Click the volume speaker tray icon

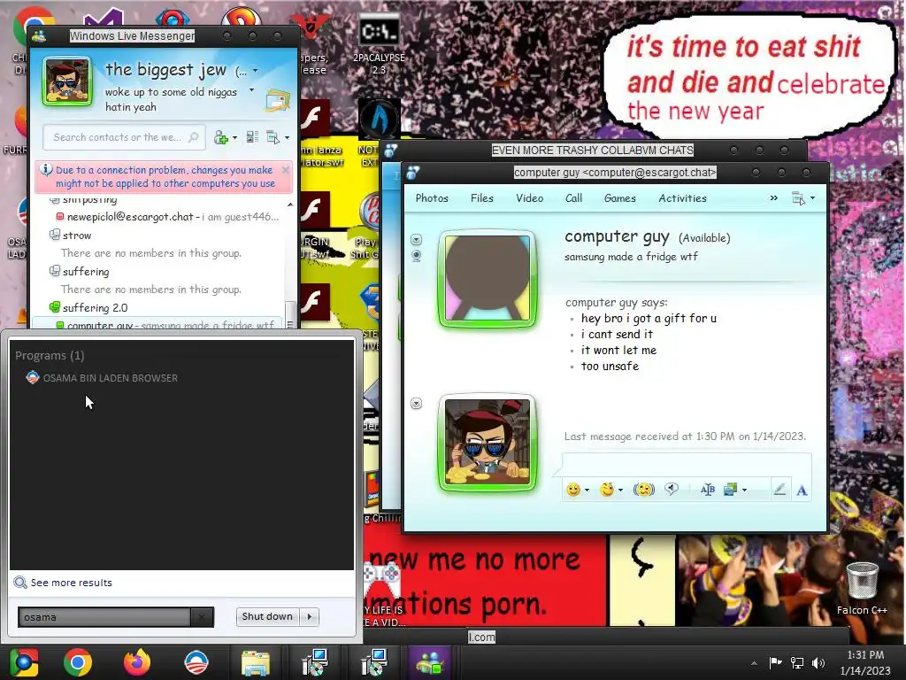point(818,662)
